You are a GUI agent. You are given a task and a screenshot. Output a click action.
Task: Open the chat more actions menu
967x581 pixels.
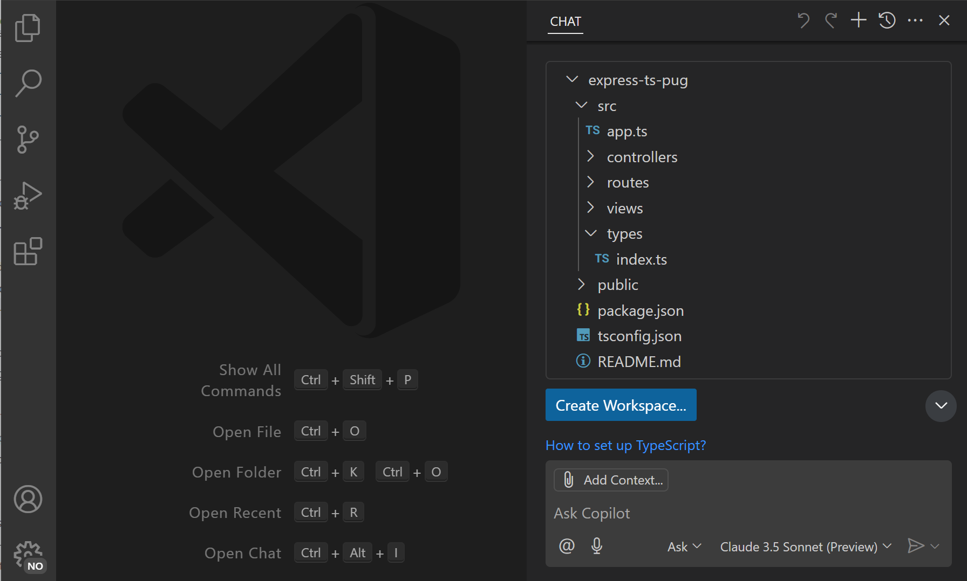[915, 20]
